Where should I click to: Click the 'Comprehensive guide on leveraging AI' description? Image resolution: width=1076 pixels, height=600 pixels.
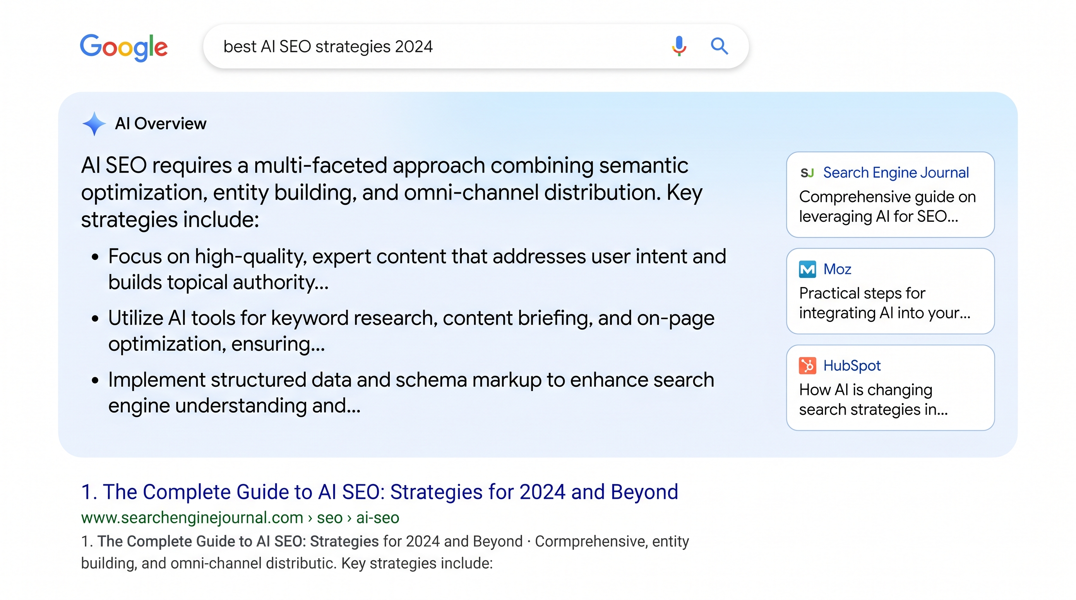887,207
